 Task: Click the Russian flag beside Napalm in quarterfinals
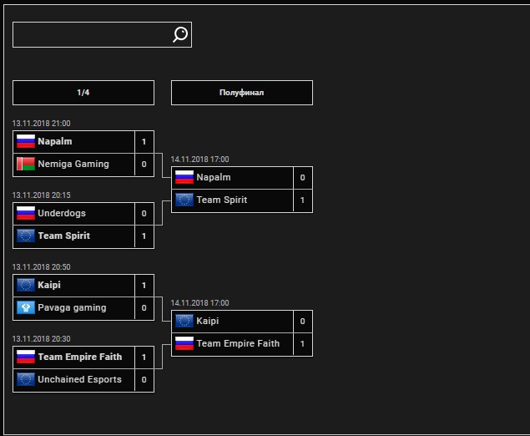(26, 142)
